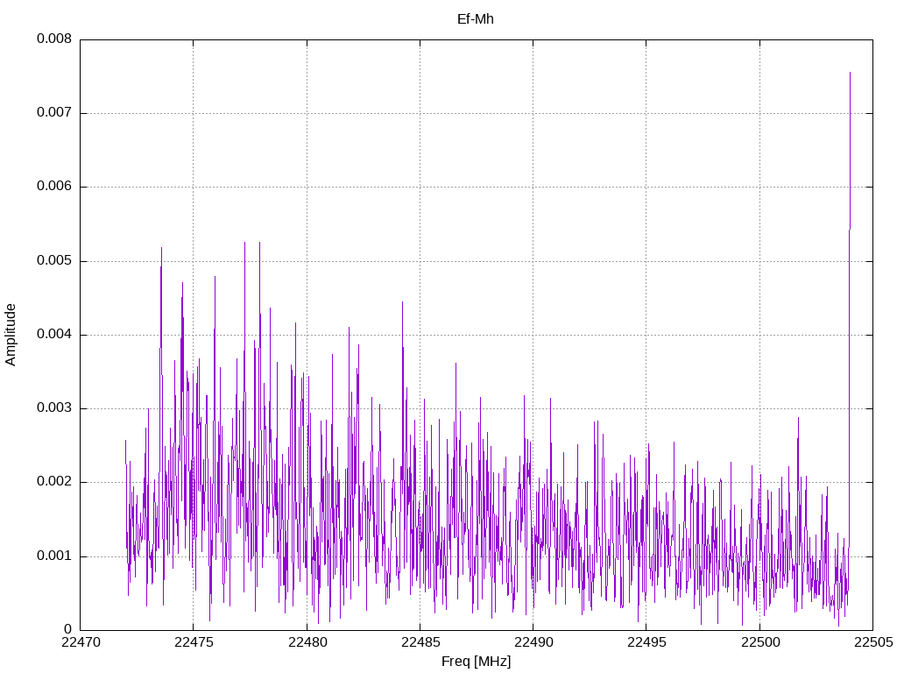Click the Amplitude y-axis label
This screenshot has width=897, height=673.
pos(11,334)
